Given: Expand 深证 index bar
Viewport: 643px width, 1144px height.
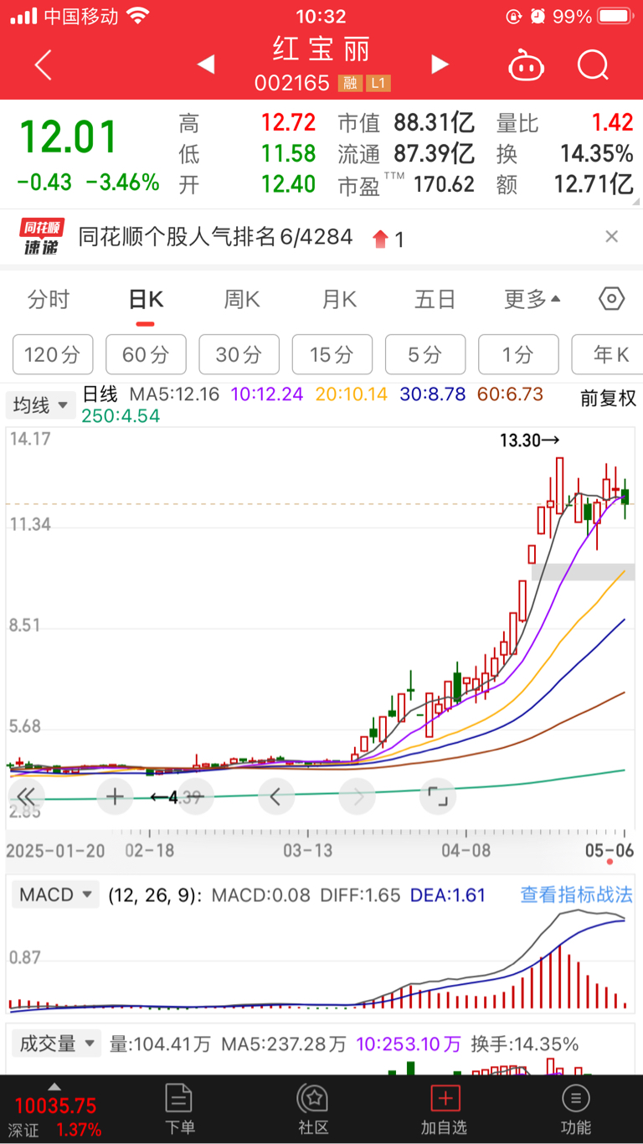Looking at the screenshot, I should (55, 1109).
